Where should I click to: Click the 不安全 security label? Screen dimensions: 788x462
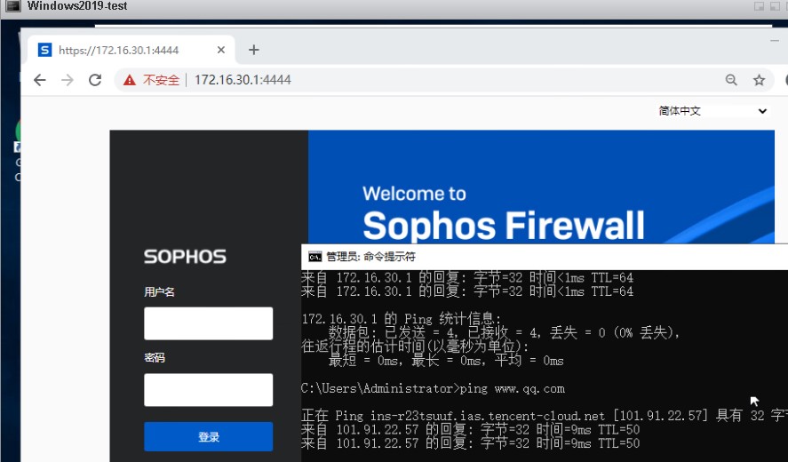tap(162, 80)
